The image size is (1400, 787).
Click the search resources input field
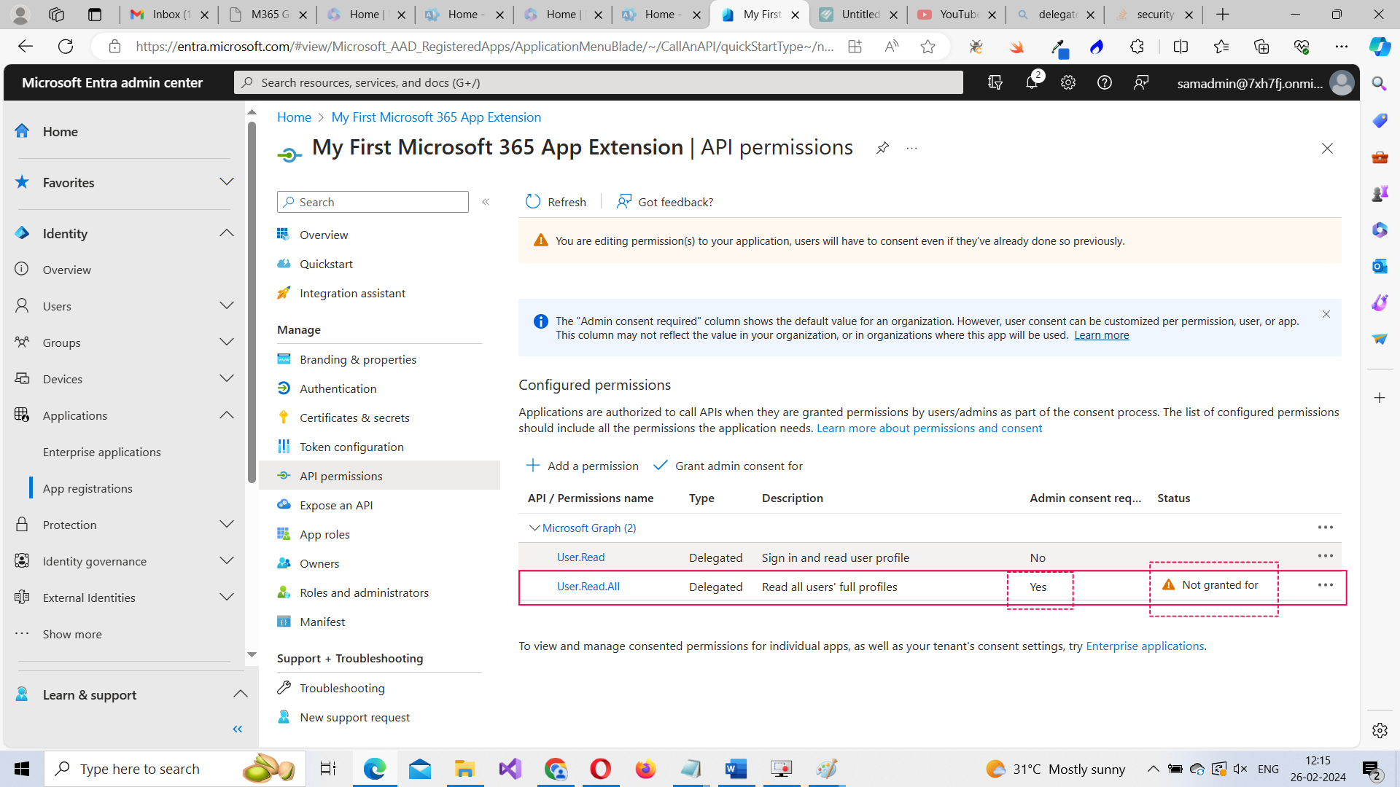pos(598,82)
